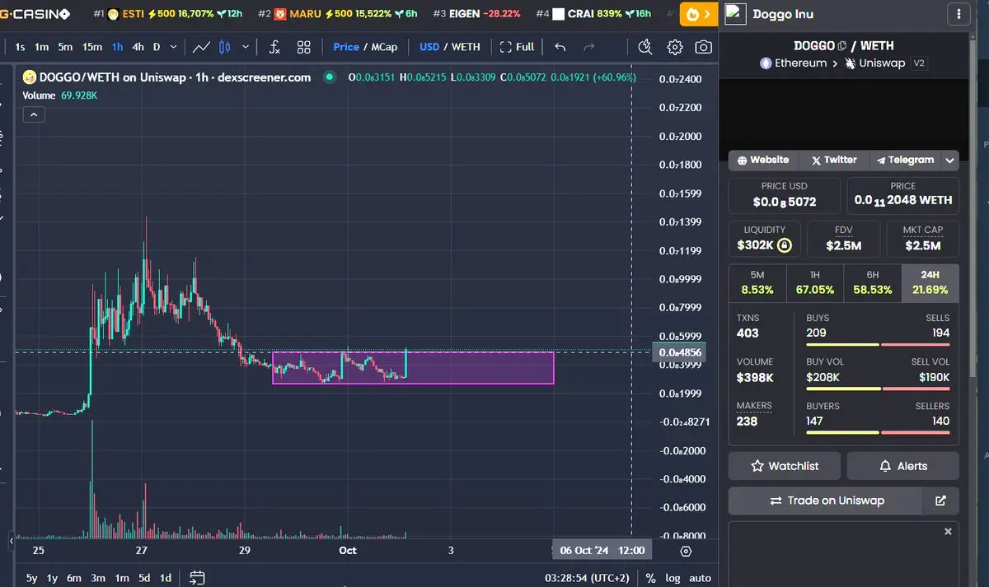Click the Doggo Inu token logo thumbnail

pos(735,14)
